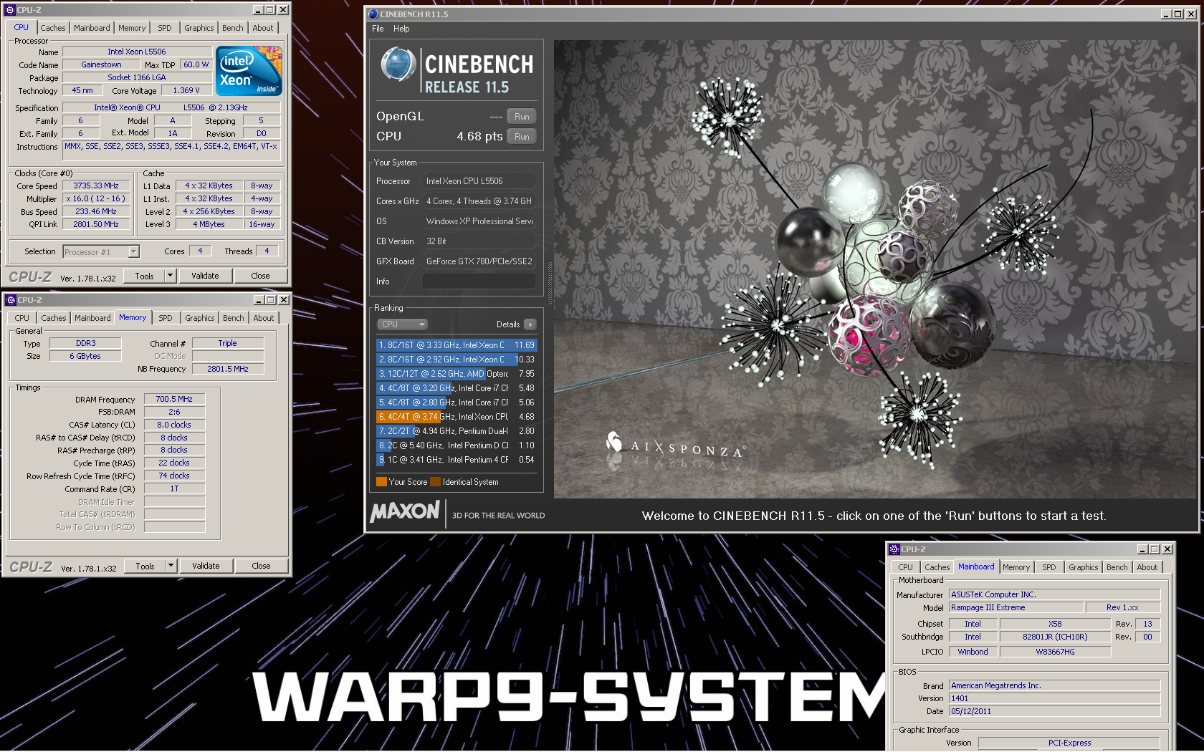The height and width of the screenshot is (752, 1204).
Task: Click the Info input field in Cinebench
Action: click(479, 281)
